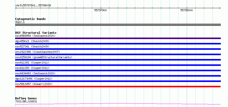This screenshot has width=228, height=107.
Task: Click the right arrow of the ruler
Action: click(x=220, y=8)
